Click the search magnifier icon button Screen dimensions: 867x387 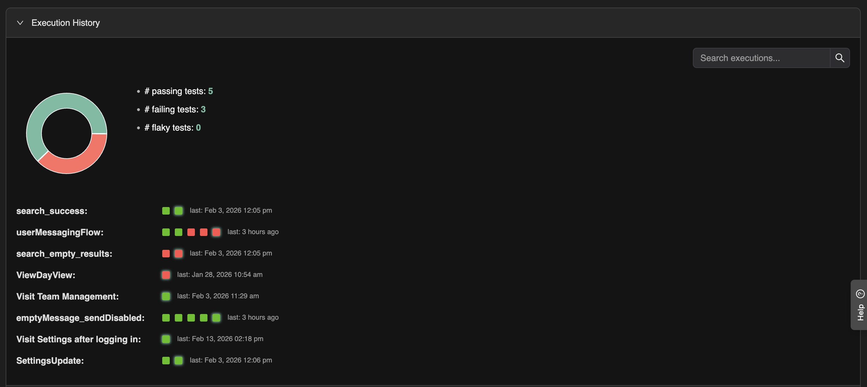(x=839, y=58)
